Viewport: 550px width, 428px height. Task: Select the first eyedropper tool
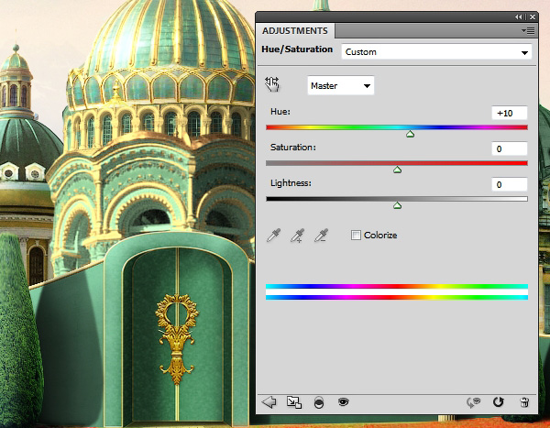point(272,236)
